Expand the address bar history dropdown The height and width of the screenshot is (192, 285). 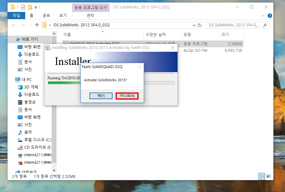pyautogui.click(x=194, y=25)
